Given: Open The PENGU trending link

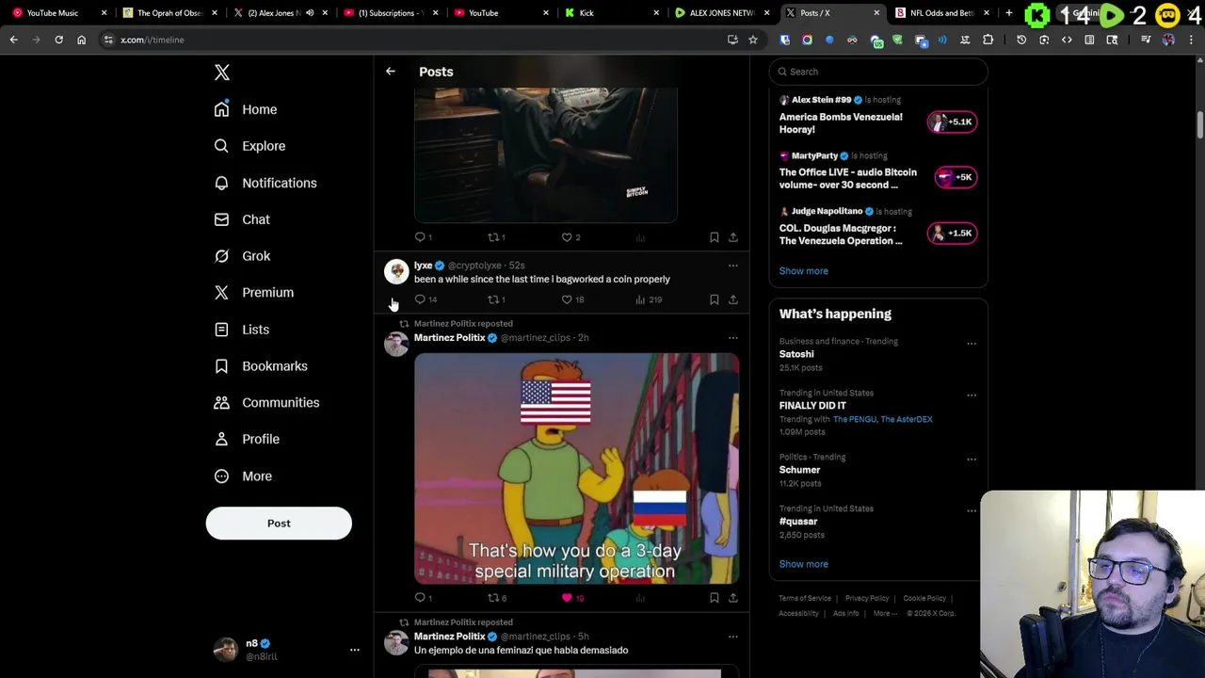Looking at the screenshot, I should pos(855,419).
